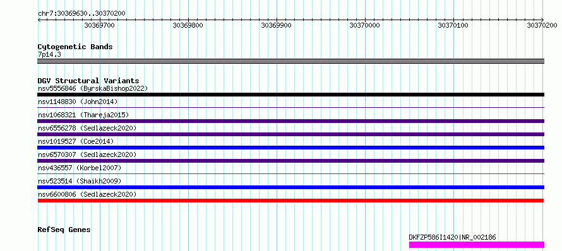The width and height of the screenshot is (562, 251).
Task: Click the nsv6570307 (Sedlazeck2020) label
Action: pos(87,155)
